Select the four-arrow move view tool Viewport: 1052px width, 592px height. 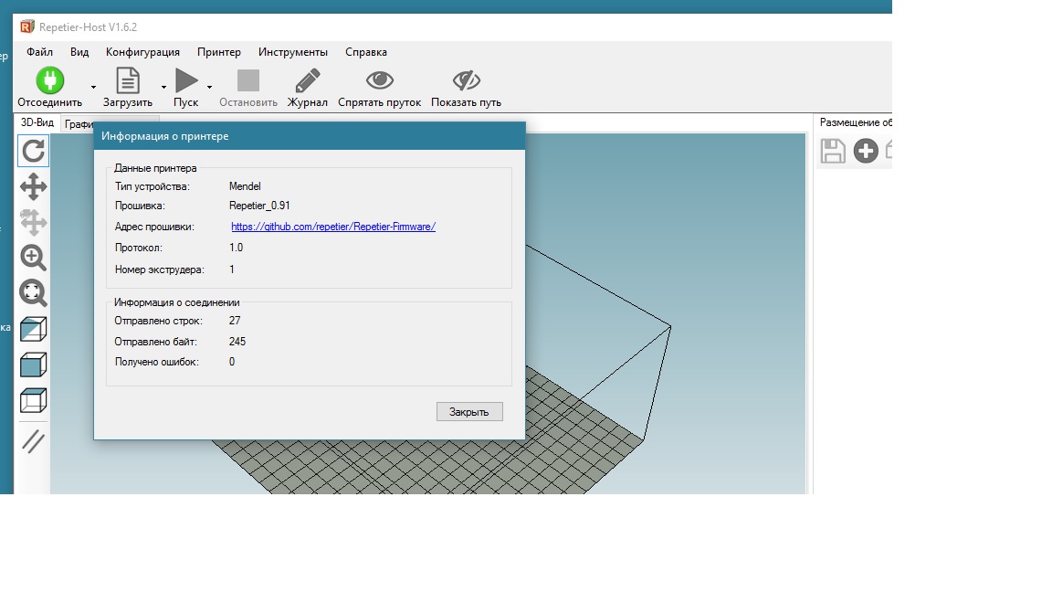(34, 187)
